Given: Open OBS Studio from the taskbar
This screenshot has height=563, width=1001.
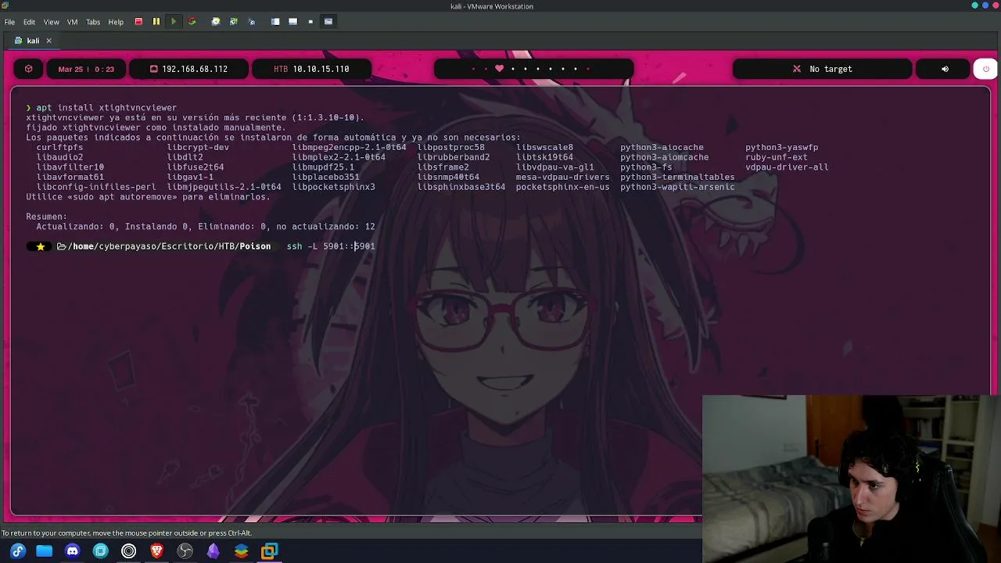Looking at the screenshot, I should 185,551.
